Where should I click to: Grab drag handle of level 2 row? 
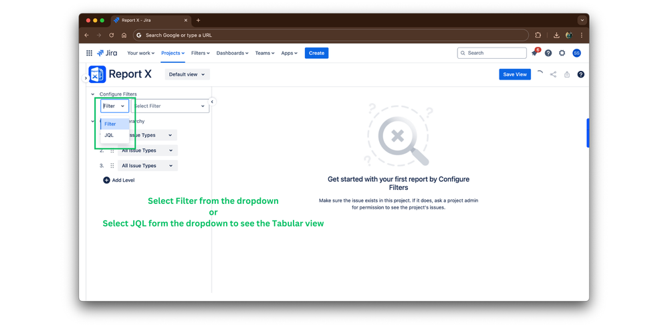(x=112, y=150)
